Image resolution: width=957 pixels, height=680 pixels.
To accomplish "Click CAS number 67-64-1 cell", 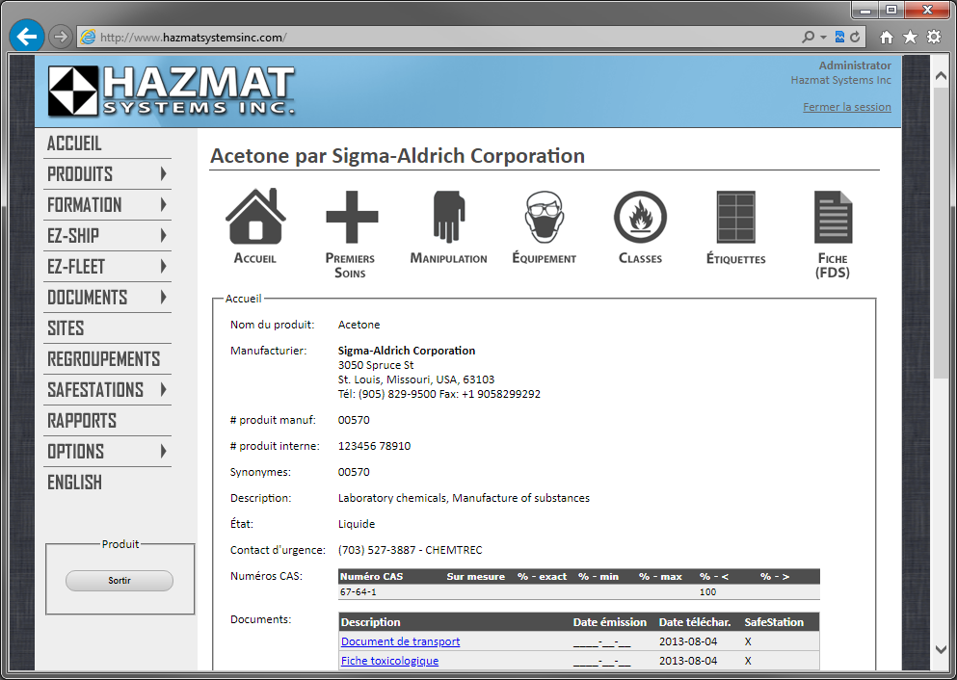I will [359, 591].
